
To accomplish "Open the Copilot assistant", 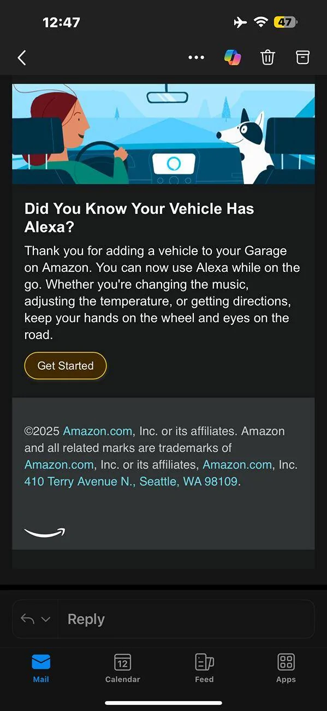I will (x=232, y=57).
